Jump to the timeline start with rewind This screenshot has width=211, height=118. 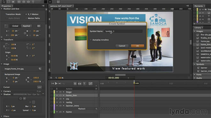[52, 83]
